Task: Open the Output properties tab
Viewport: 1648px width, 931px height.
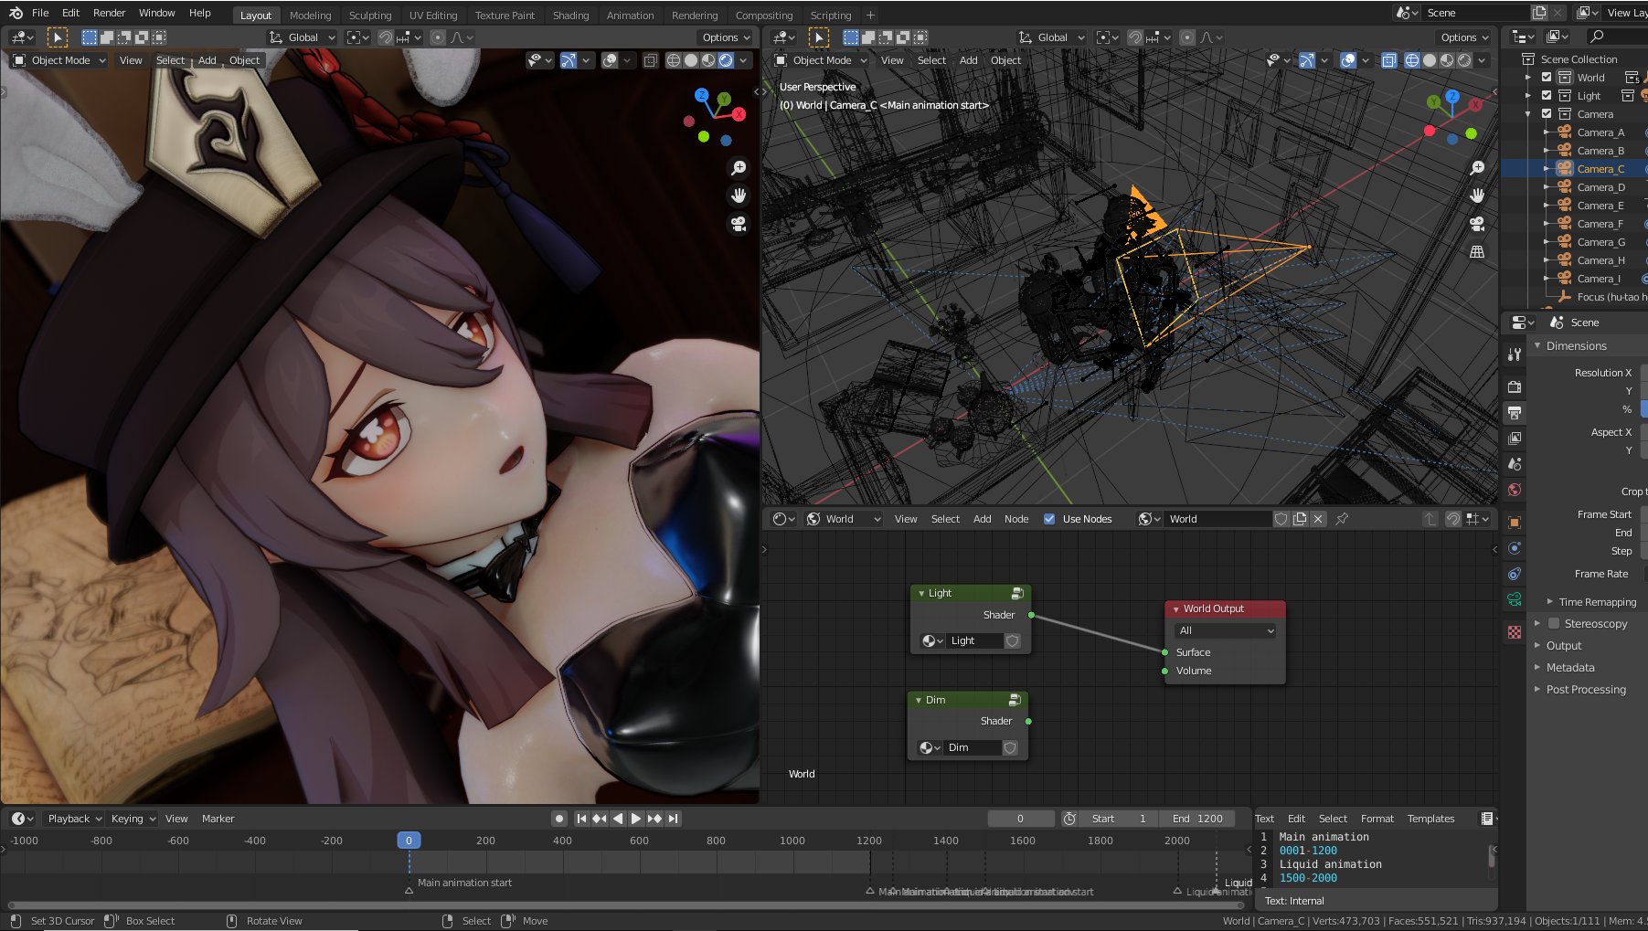Action: pyautogui.click(x=1515, y=413)
